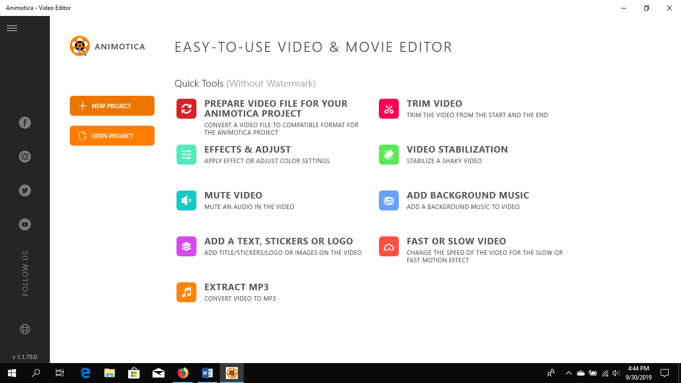The height and width of the screenshot is (383, 681).
Task: Open Animotica Instagram page icon
Action: point(25,157)
